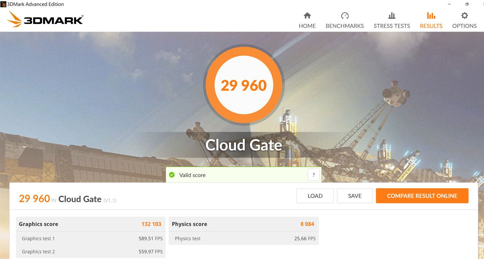This screenshot has width=484, height=259.
Task: Select the Physics score header row
Action: coord(243,224)
